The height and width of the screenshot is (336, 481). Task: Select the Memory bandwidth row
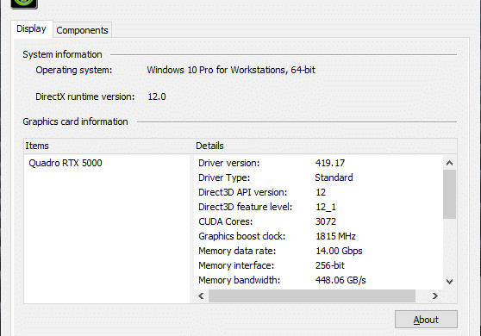318,280
